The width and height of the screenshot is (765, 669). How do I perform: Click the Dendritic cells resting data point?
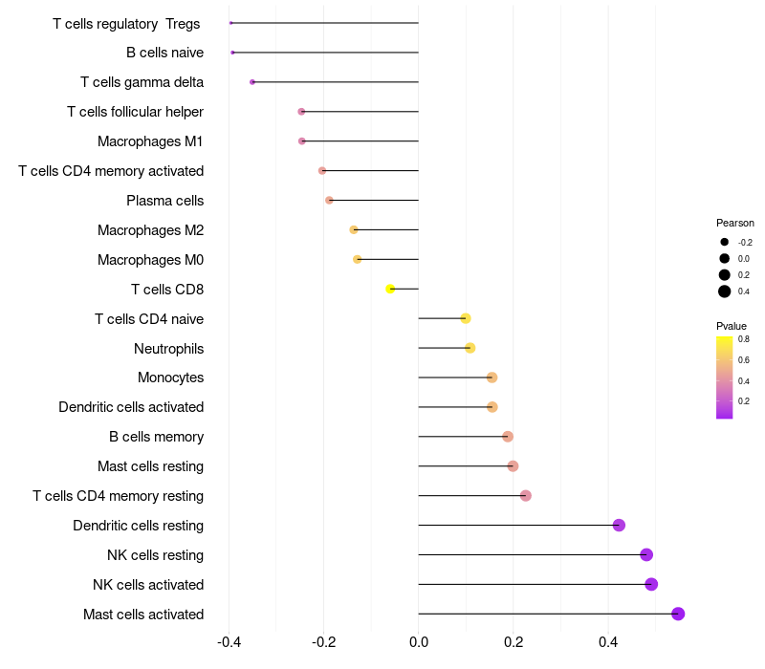pyautogui.click(x=619, y=525)
